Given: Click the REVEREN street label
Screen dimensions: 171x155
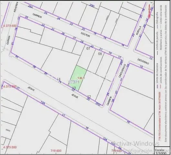Looking at the screenshot, I should pos(16,7).
